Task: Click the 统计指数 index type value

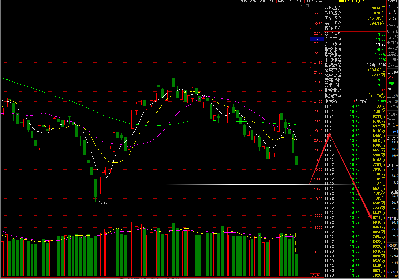Action: click(377, 96)
